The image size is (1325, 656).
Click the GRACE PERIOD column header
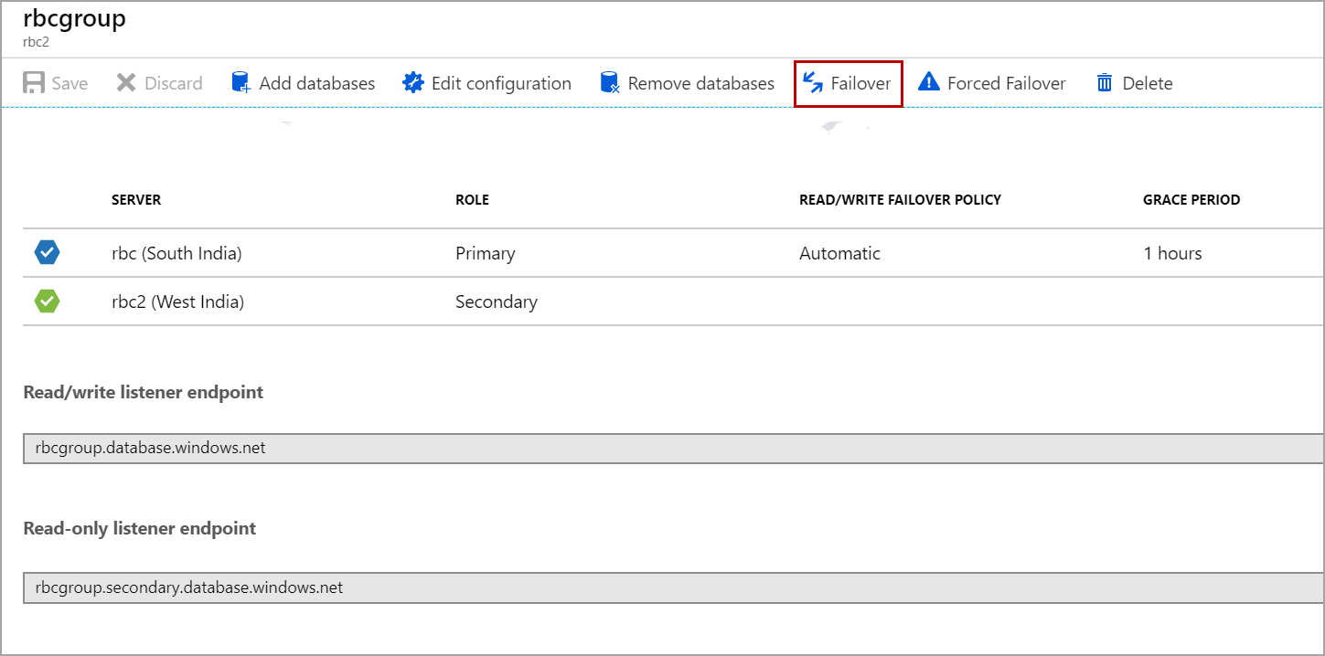[1191, 200]
